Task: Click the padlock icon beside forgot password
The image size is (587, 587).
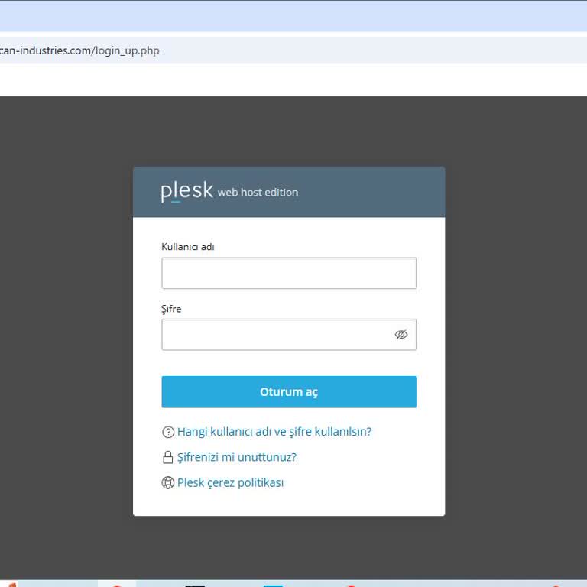Action: (168, 458)
